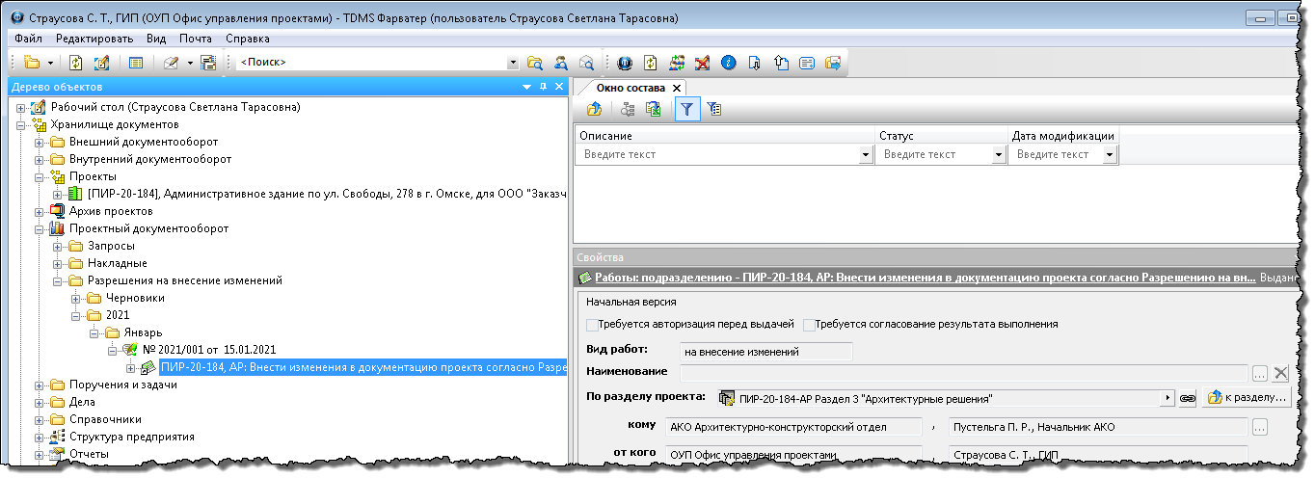Check Требуется согласование результата выполнения
The image size is (1315, 478).
(809, 325)
